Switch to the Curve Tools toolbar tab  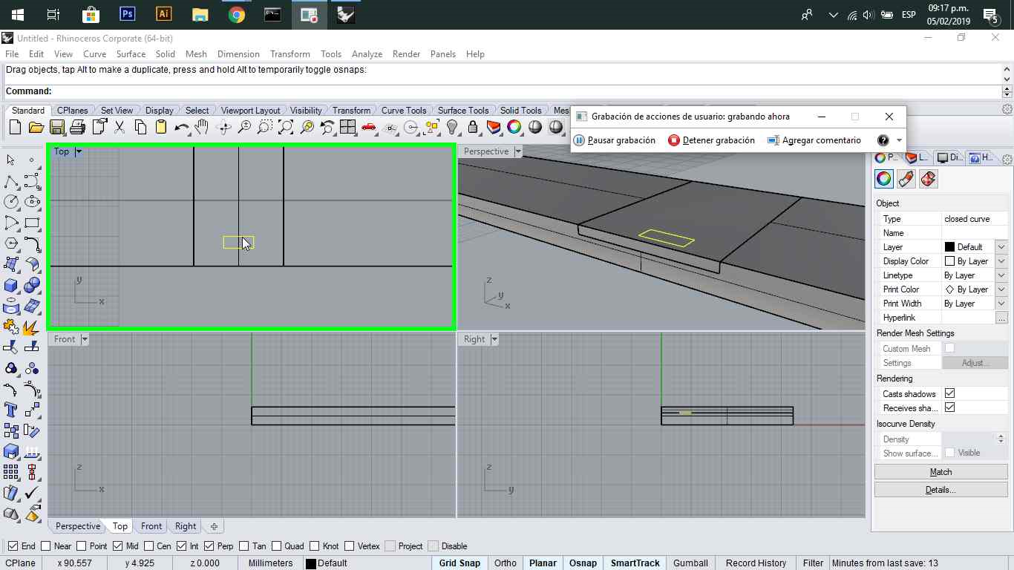pos(404,111)
